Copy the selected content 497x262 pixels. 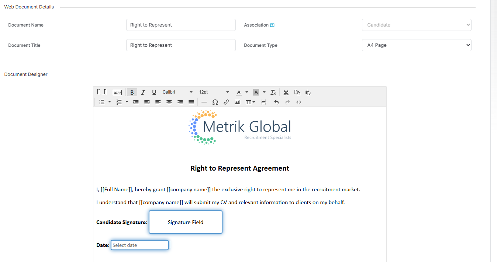297,92
